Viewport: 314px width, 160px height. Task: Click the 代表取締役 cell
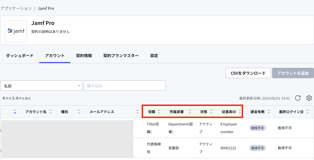click(x=154, y=148)
